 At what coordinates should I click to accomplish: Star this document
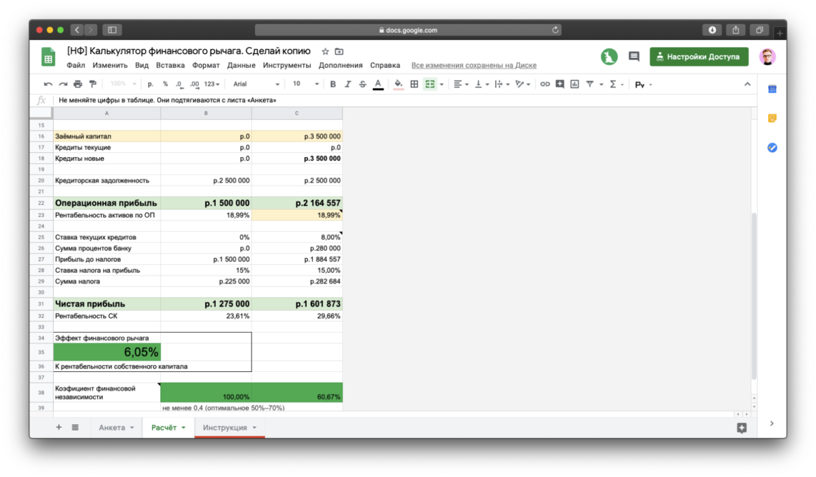[x=325, y=51]
